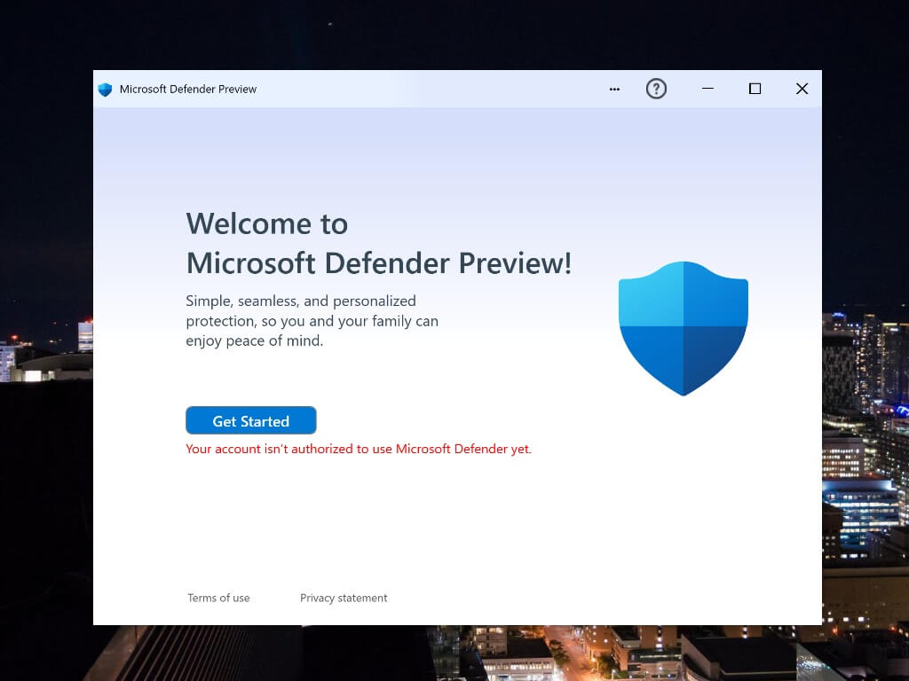909x681 pixels.
Task: Click the 'Welcome to' heading line
Action: coord(266,223)
